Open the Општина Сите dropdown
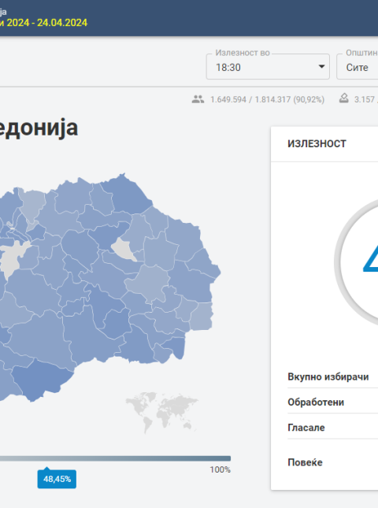The height and width of the screenshot is (508, 378). (x=358, y=67)
